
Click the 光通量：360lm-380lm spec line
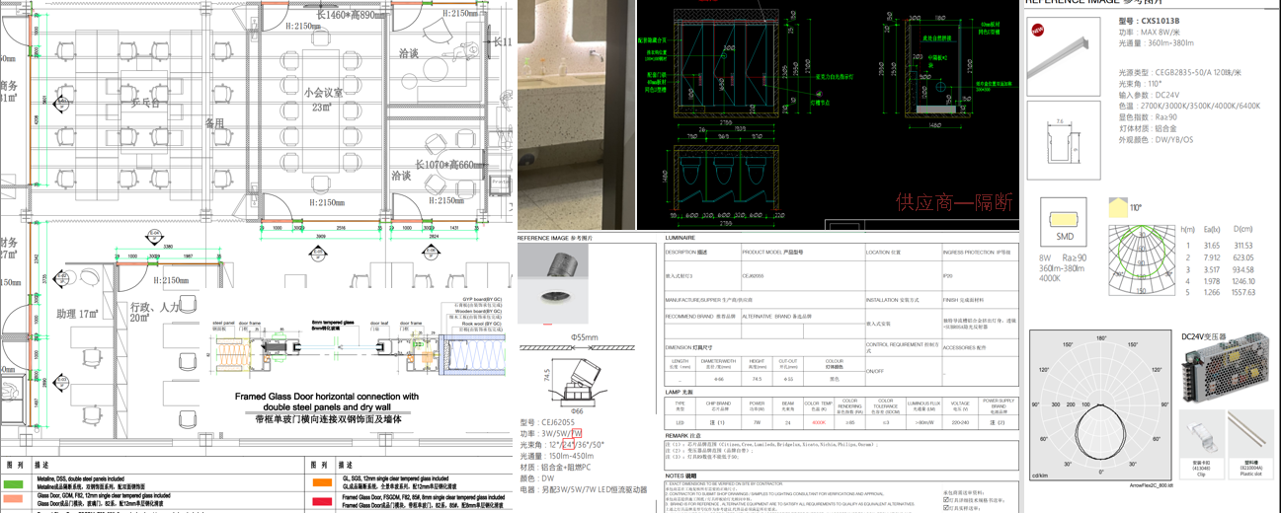pyautogui.click(x=1156, y=42)
